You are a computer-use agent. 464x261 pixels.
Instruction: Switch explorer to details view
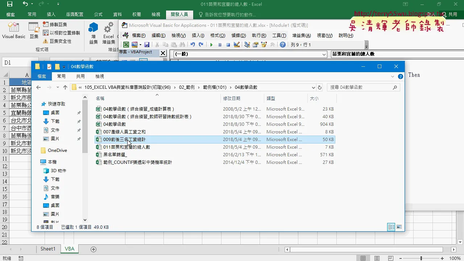(391, 227)
